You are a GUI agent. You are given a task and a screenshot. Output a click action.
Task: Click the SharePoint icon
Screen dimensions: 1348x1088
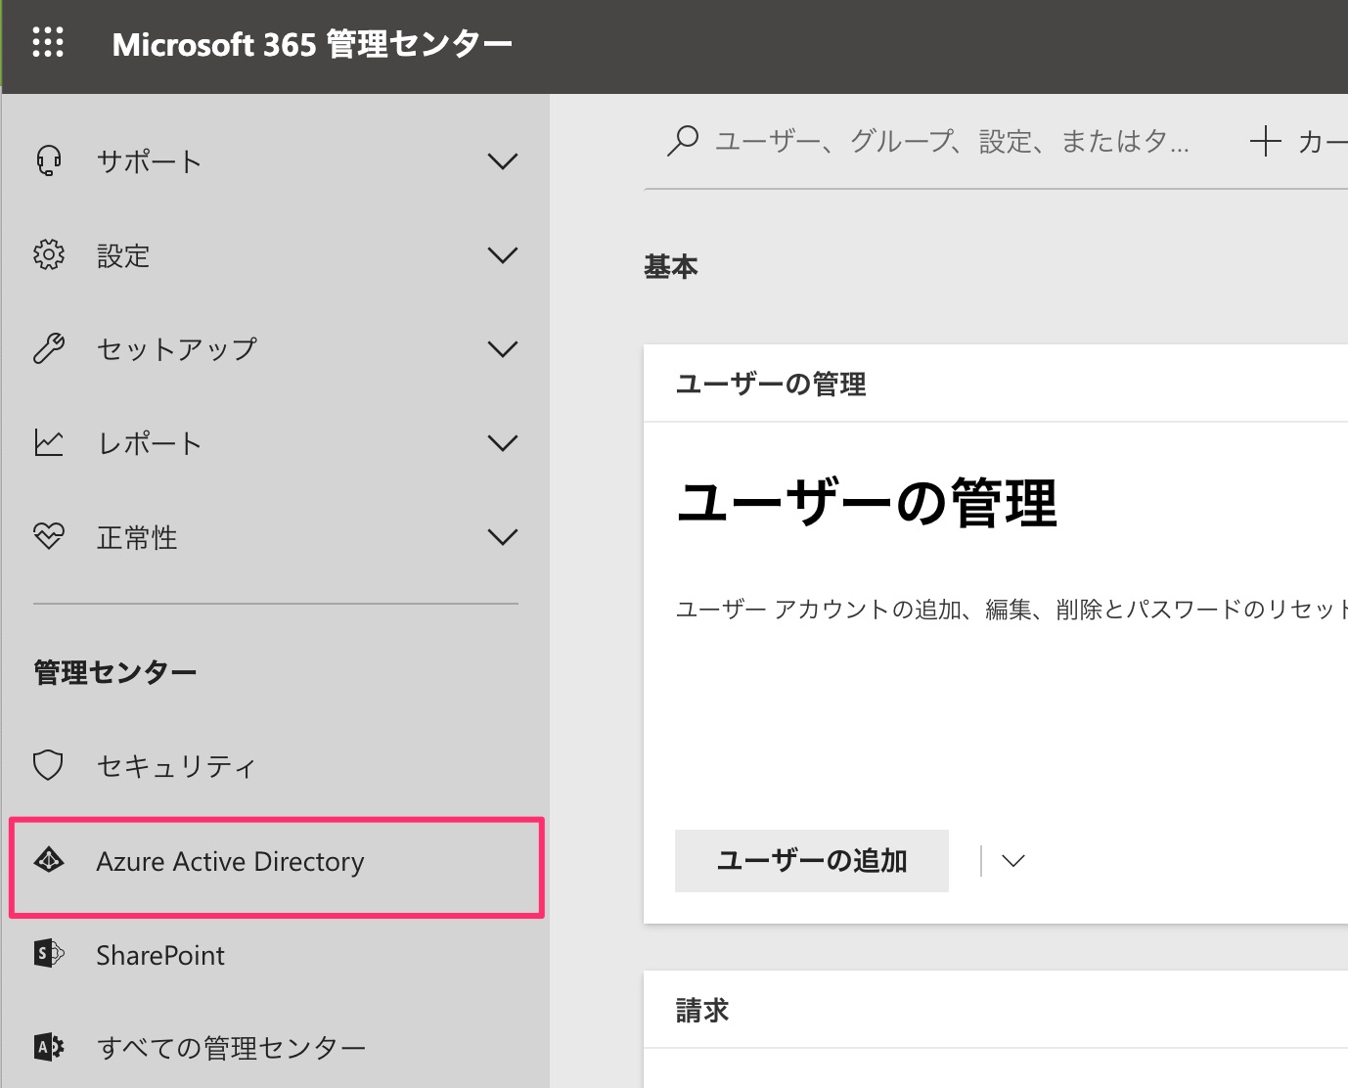coord(49,954)
